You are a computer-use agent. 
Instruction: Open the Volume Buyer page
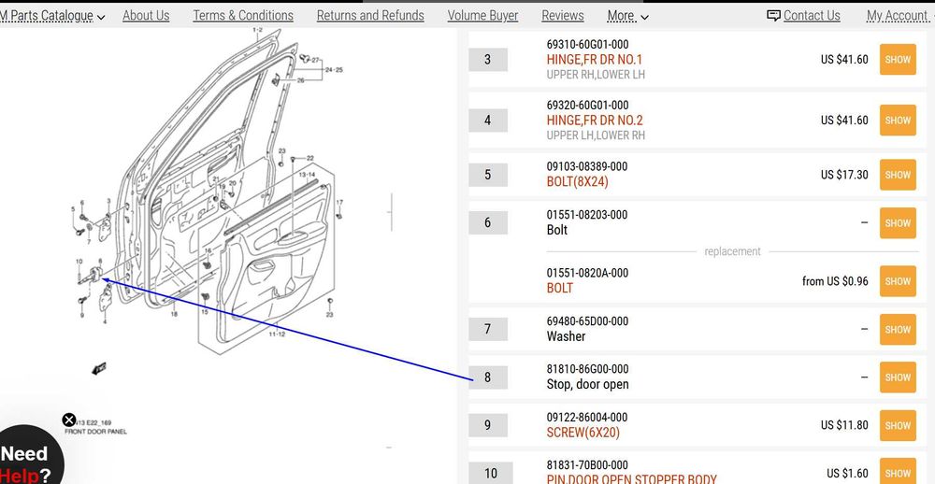click(x=482, y=16)
